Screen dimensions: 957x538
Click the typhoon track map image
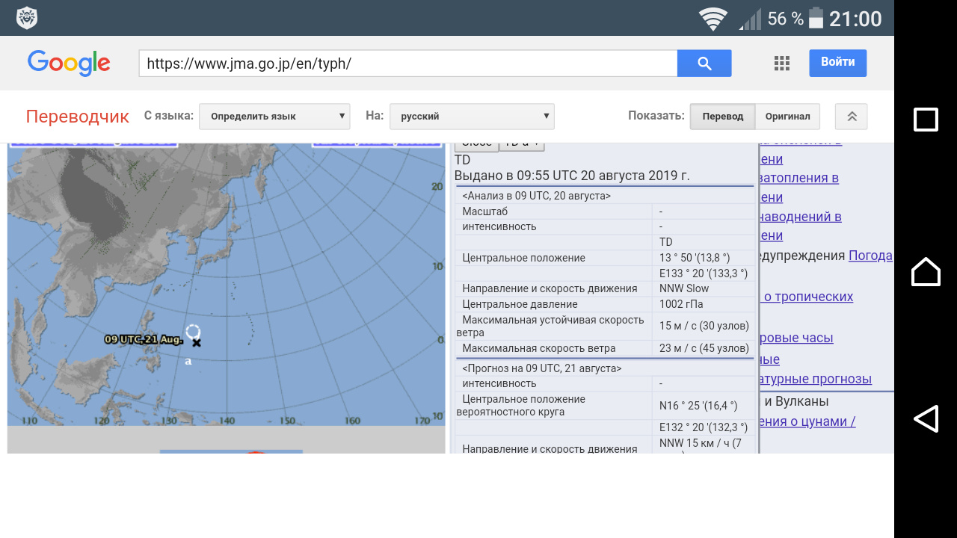226,285
